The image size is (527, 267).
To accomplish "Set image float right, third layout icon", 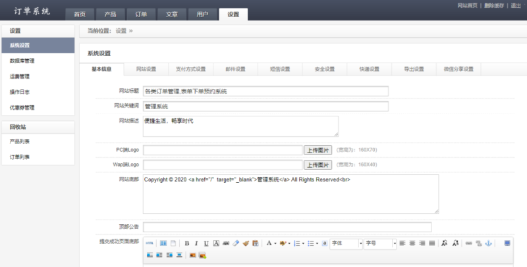I will pos(169,255).
